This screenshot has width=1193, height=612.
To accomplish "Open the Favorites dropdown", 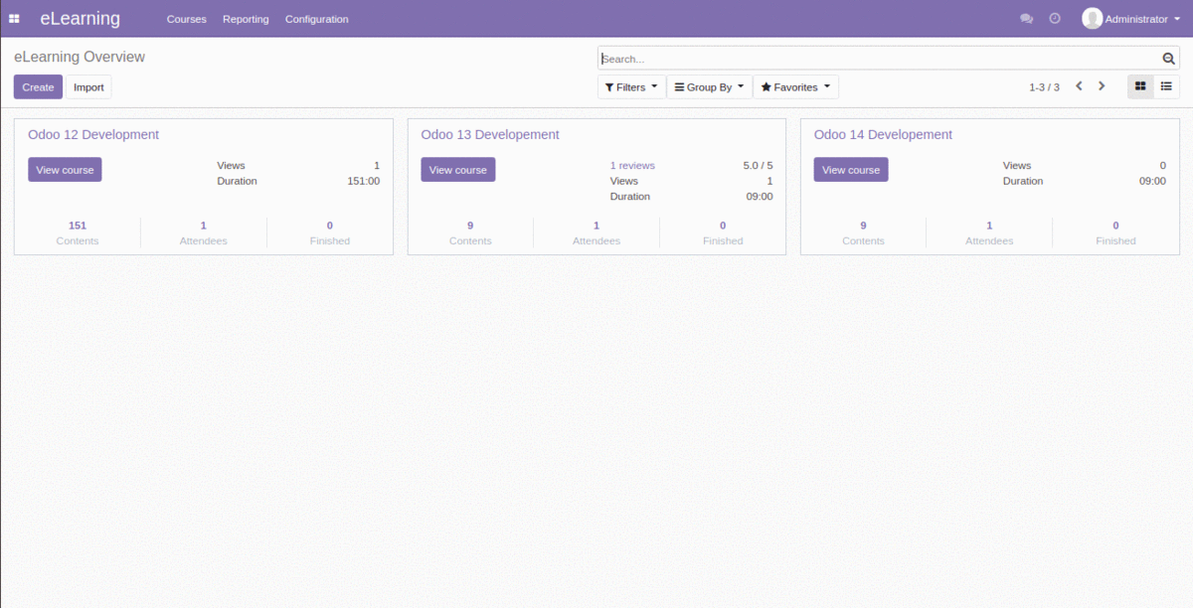I will pyautogui.click(x=795, y=87).
